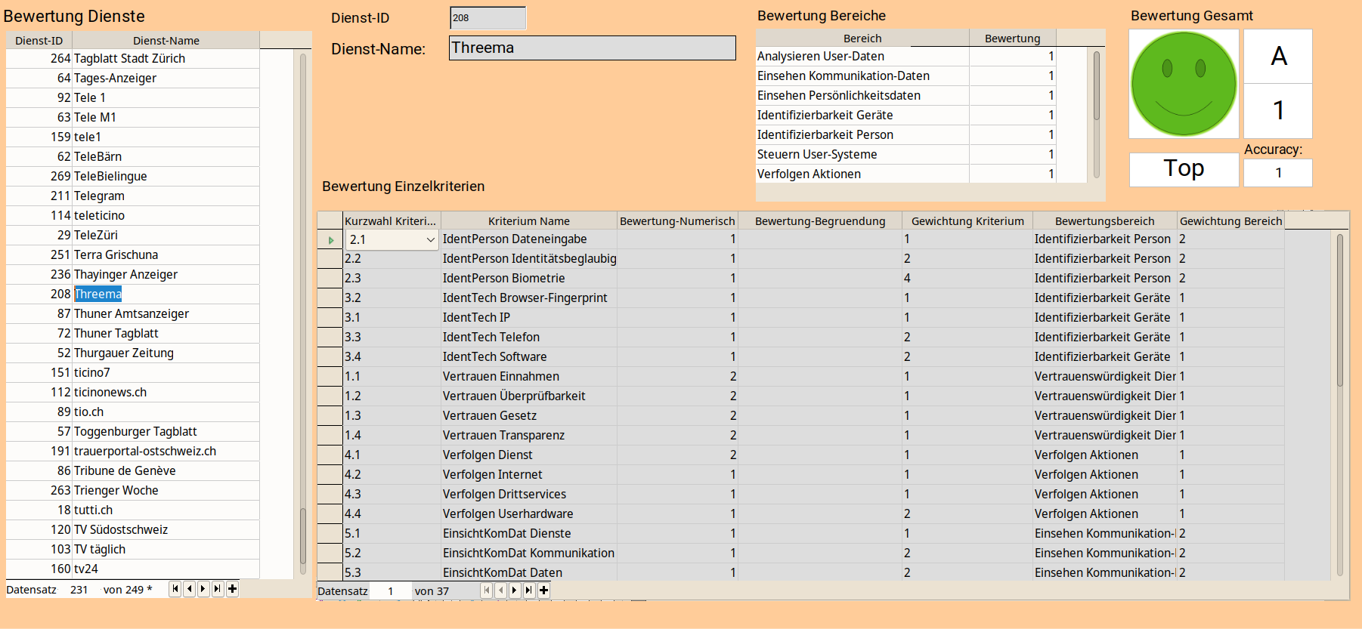Click into the Dienst-Name field showing Threema
The height and width of the screenshot is (629, 1362).
point(592,48)
